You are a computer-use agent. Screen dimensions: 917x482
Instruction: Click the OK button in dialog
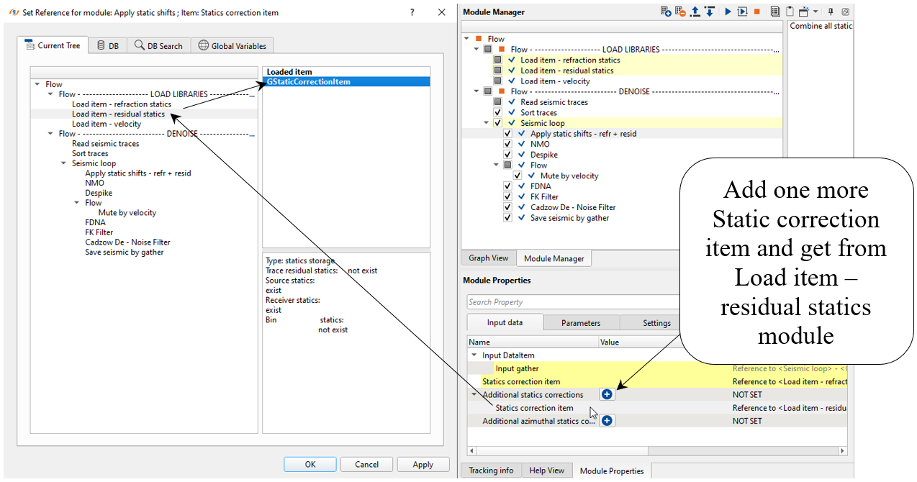click(x=310, y=464)
